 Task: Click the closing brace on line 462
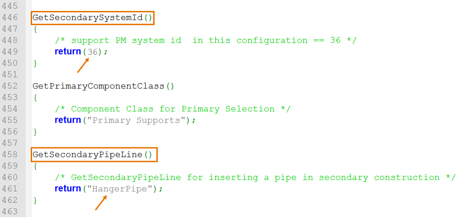point(35,200)
